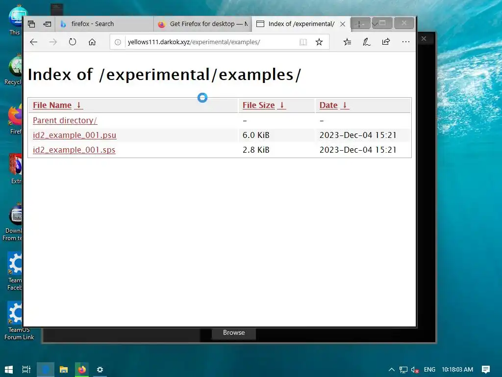The height and width of the screenshot is (377, 502).
Task: Share this page
Action: [x=386, y=42]
